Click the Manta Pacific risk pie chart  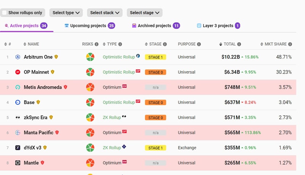pos(90,132)
